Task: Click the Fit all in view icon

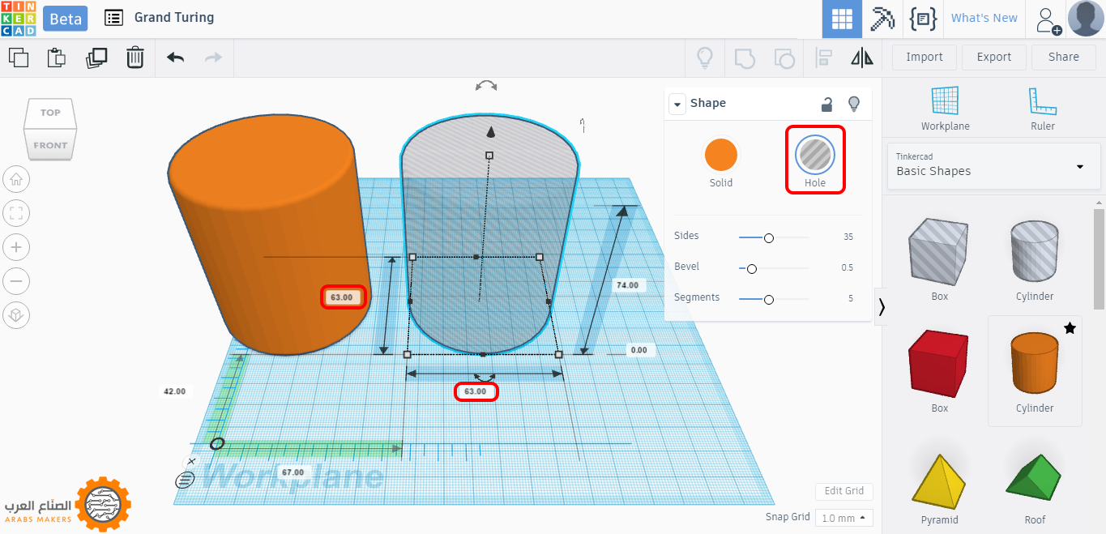Action: coord(16,213)
